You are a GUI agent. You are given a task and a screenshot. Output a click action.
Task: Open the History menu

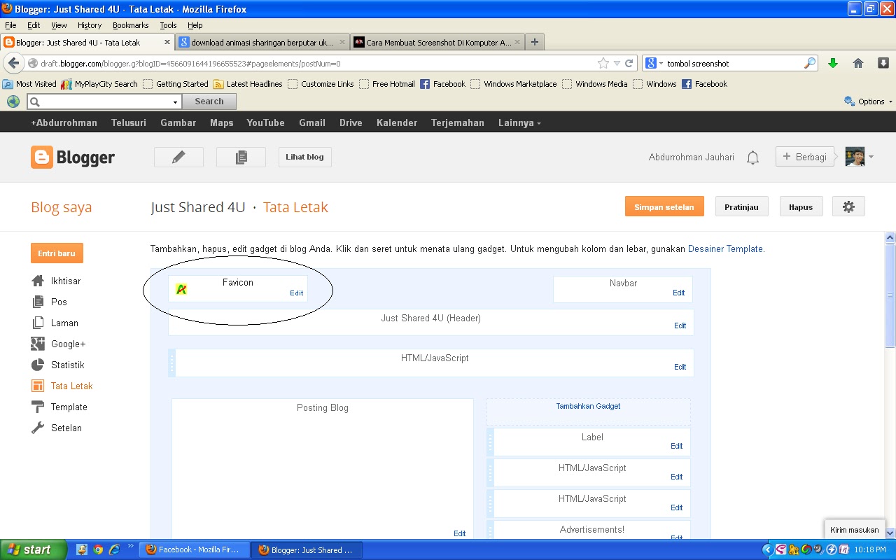click(90, 25)
